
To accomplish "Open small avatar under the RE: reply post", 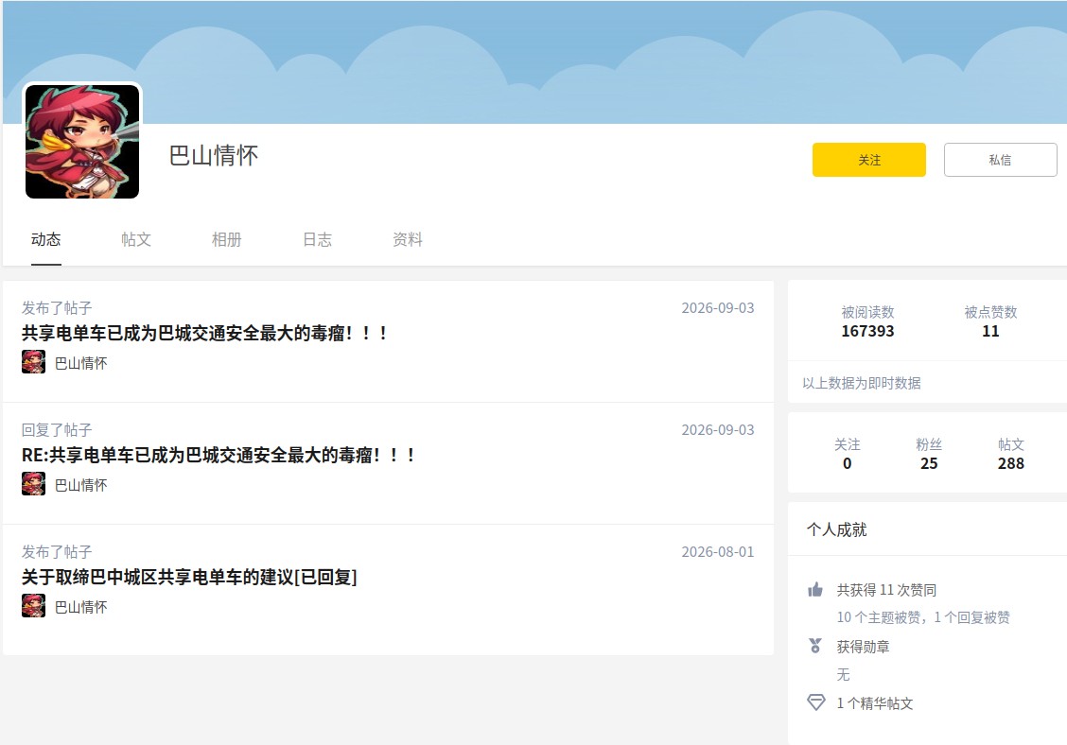I will coord(33,484).
